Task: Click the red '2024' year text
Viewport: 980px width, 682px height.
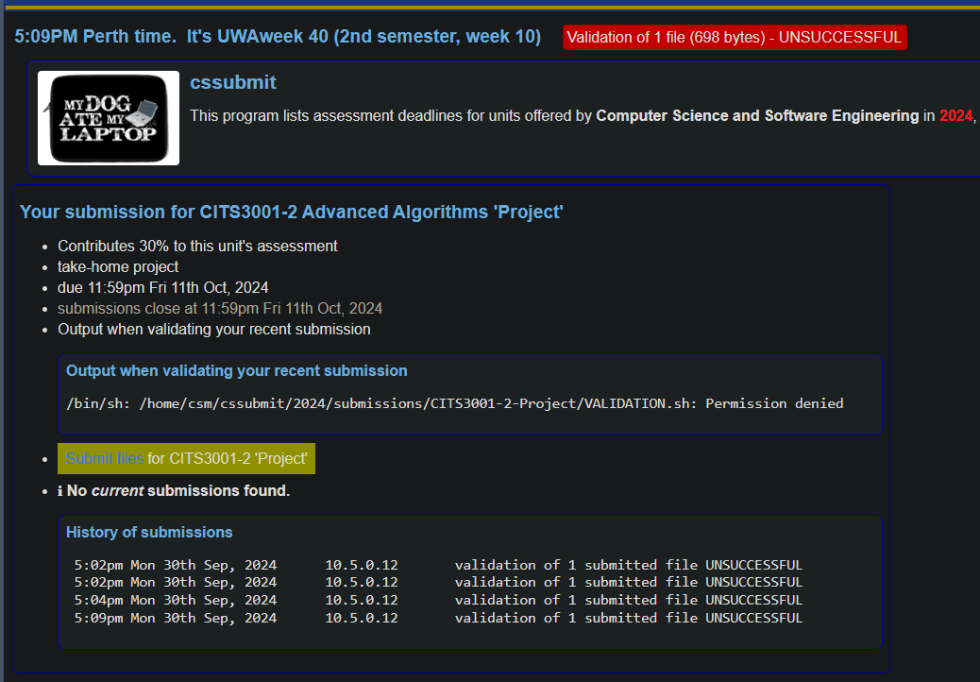Action: coord(955,116)
